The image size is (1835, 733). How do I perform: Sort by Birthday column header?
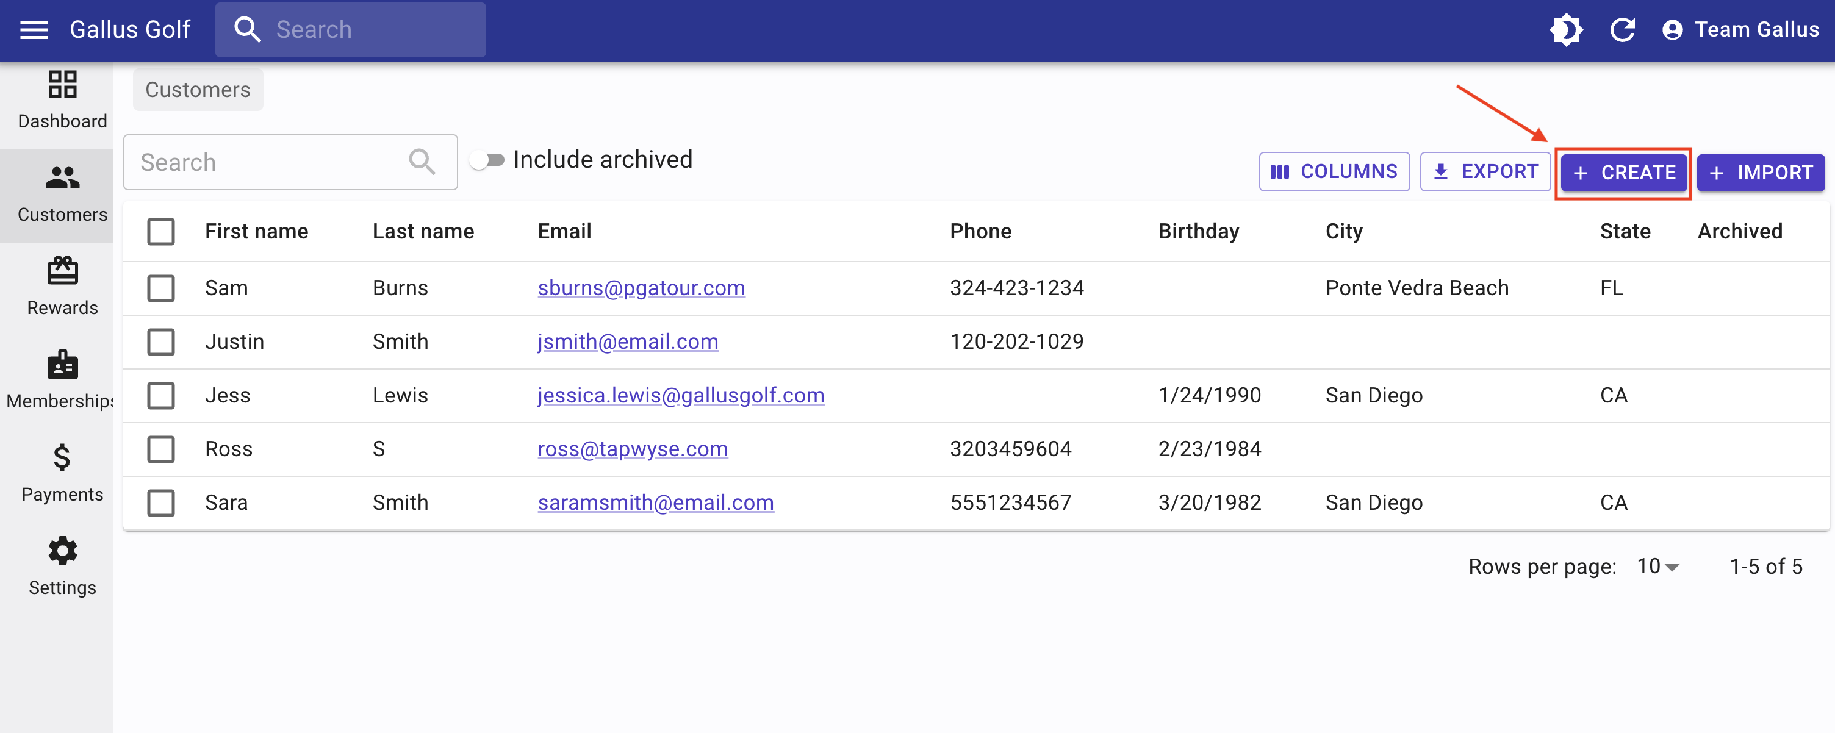coord(1198,232)
